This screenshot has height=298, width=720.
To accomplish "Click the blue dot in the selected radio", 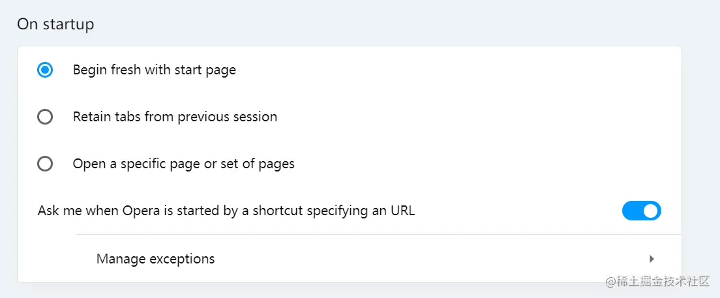I will pyautogui.click(x=45, y=70).
